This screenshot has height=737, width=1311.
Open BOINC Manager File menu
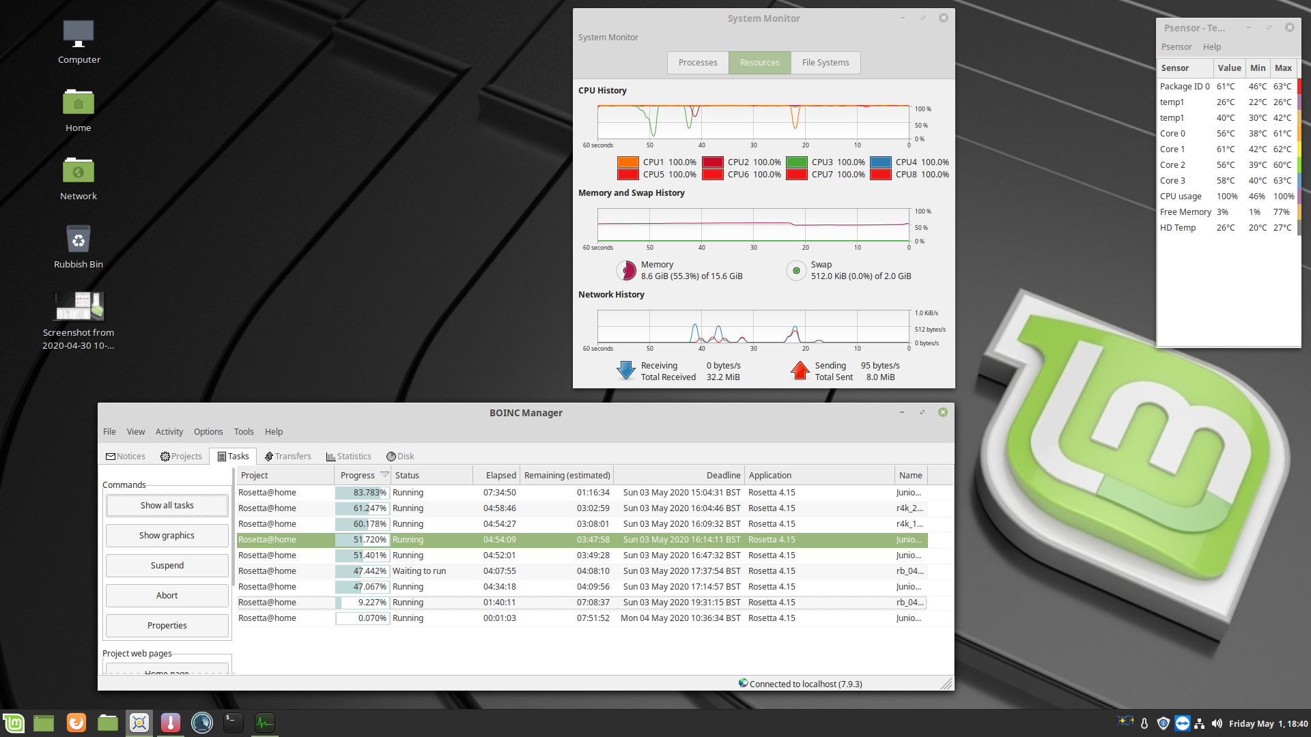click(x=109, y=431)
